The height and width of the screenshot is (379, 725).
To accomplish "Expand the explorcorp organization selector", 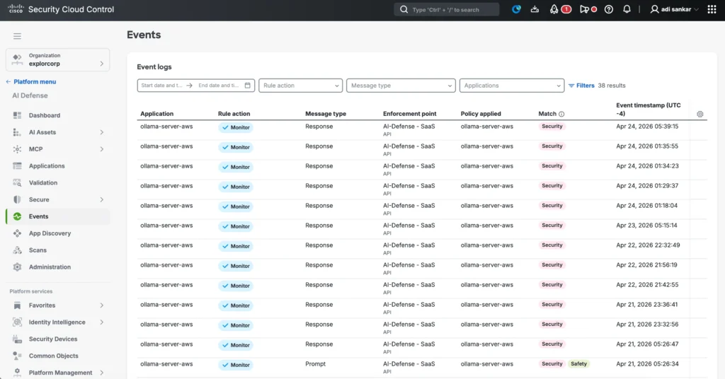I will click(58, 60).
